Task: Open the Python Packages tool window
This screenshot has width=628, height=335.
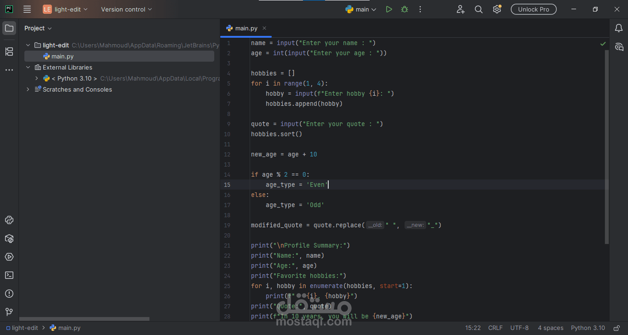Action: pyautogui.click(x=9, y=238)
